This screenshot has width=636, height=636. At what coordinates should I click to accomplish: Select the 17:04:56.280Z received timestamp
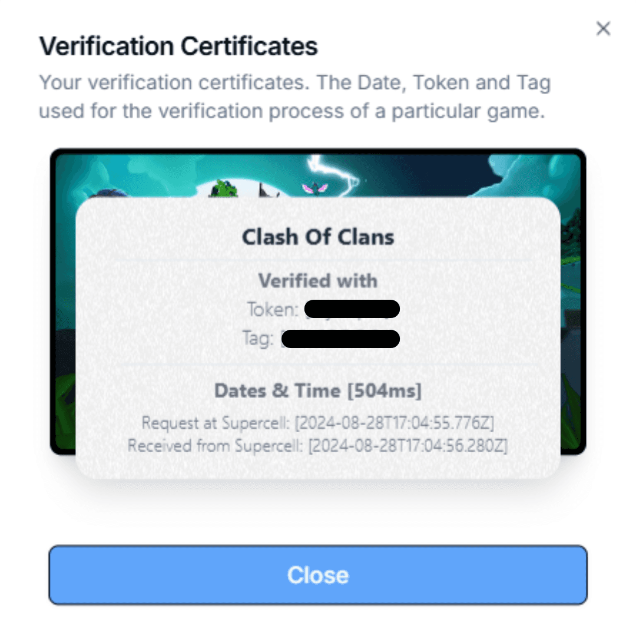409,445
